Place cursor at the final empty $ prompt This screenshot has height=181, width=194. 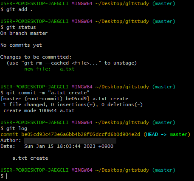point(6,176)
